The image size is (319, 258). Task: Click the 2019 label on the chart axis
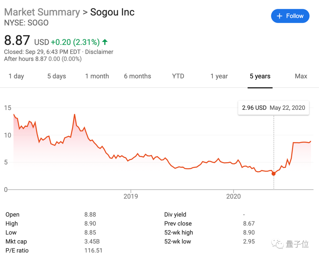pyautogui.click(x=131, y=196)
